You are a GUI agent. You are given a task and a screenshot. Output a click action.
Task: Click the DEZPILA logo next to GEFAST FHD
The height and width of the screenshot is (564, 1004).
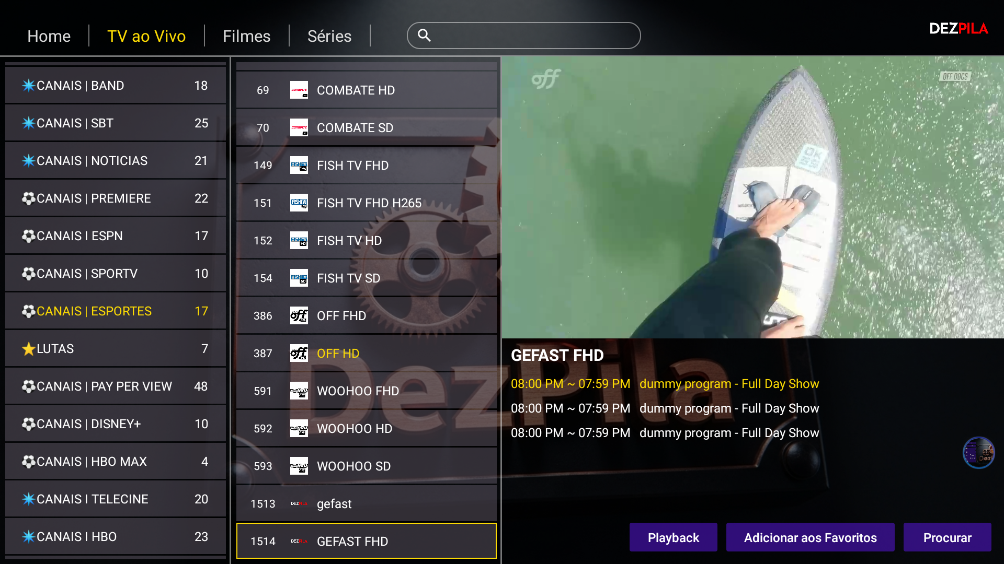[299, 542]
